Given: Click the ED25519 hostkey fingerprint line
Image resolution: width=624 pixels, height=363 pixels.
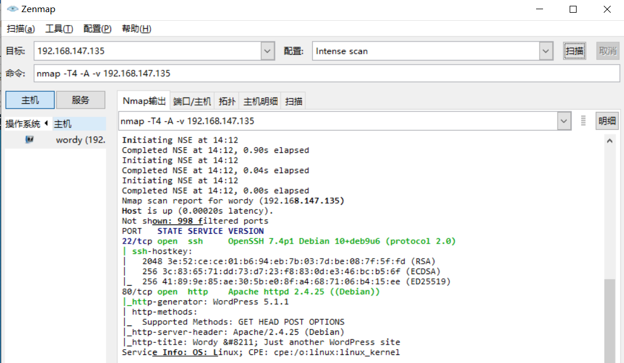Looking at the screenshot, I should (286, 282).
